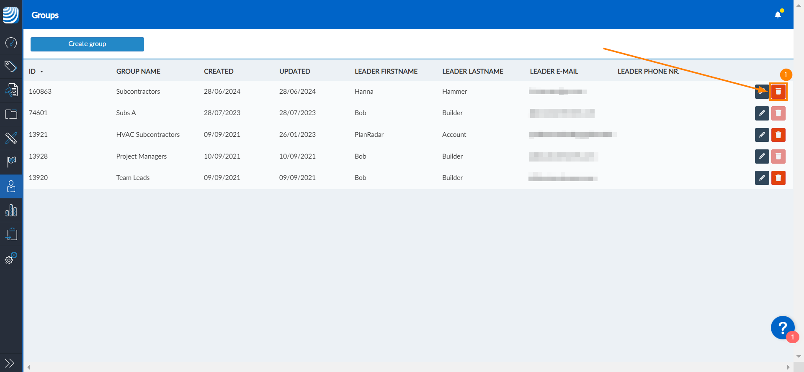Open the dashboard gauge icon in sidebar
This screenshot has width=804, height=372.
point(11,43)
